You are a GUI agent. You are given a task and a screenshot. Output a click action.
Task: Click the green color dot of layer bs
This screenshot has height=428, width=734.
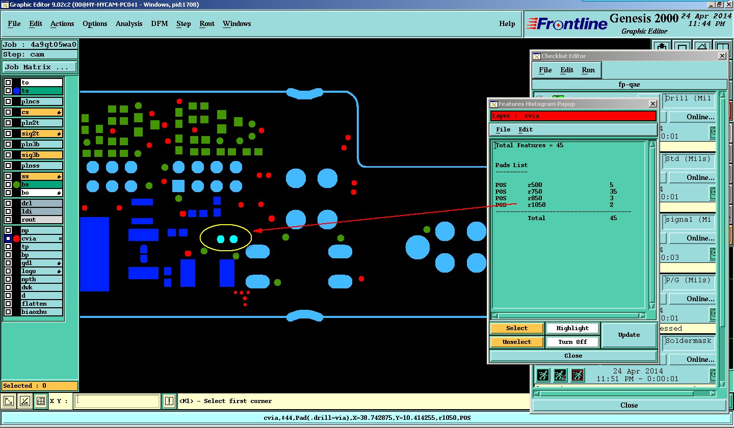pos(16,184)
